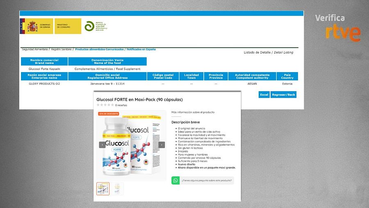This screenshot has height=208, width=369.
Task: Show previous product image with left arrow
Action: tap(102, 145)
